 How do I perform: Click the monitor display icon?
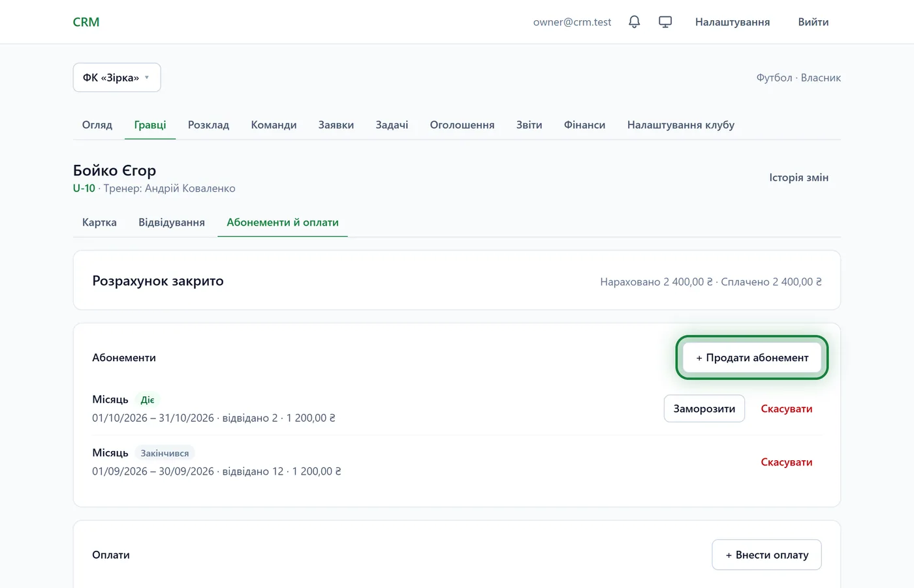[x=665, y=22]
